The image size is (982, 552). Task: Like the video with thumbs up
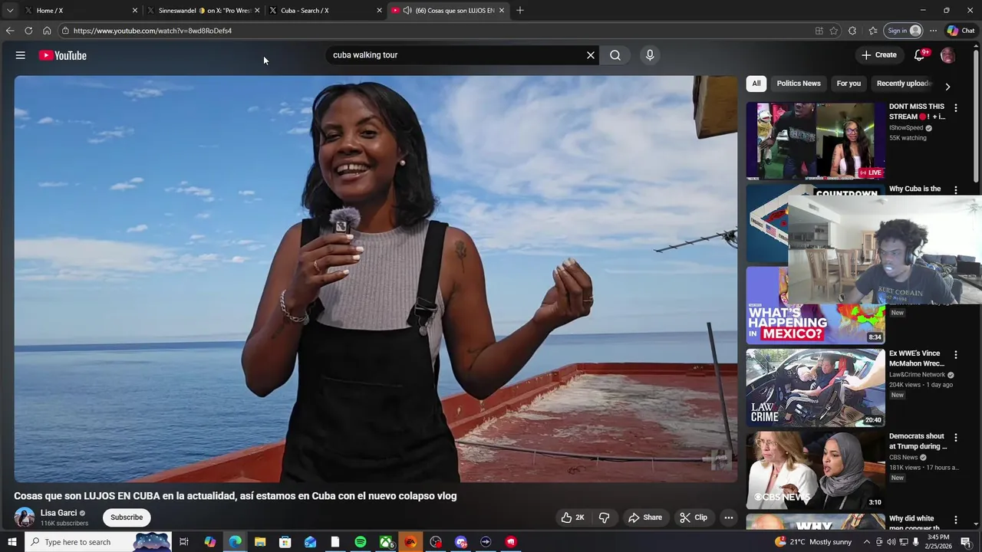coord(572,517)
